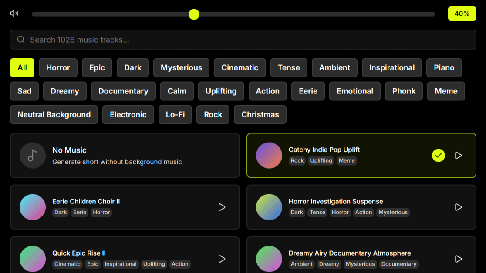Viewport: 486px width, 273px height.
Task: Click the yellow checkmark on the selected track
Action: point(439,155)
